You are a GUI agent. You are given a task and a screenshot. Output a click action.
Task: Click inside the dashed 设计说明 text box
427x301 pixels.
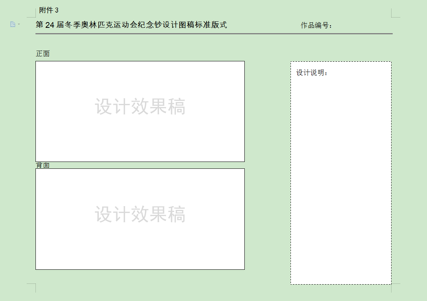[x=341, y=173]
